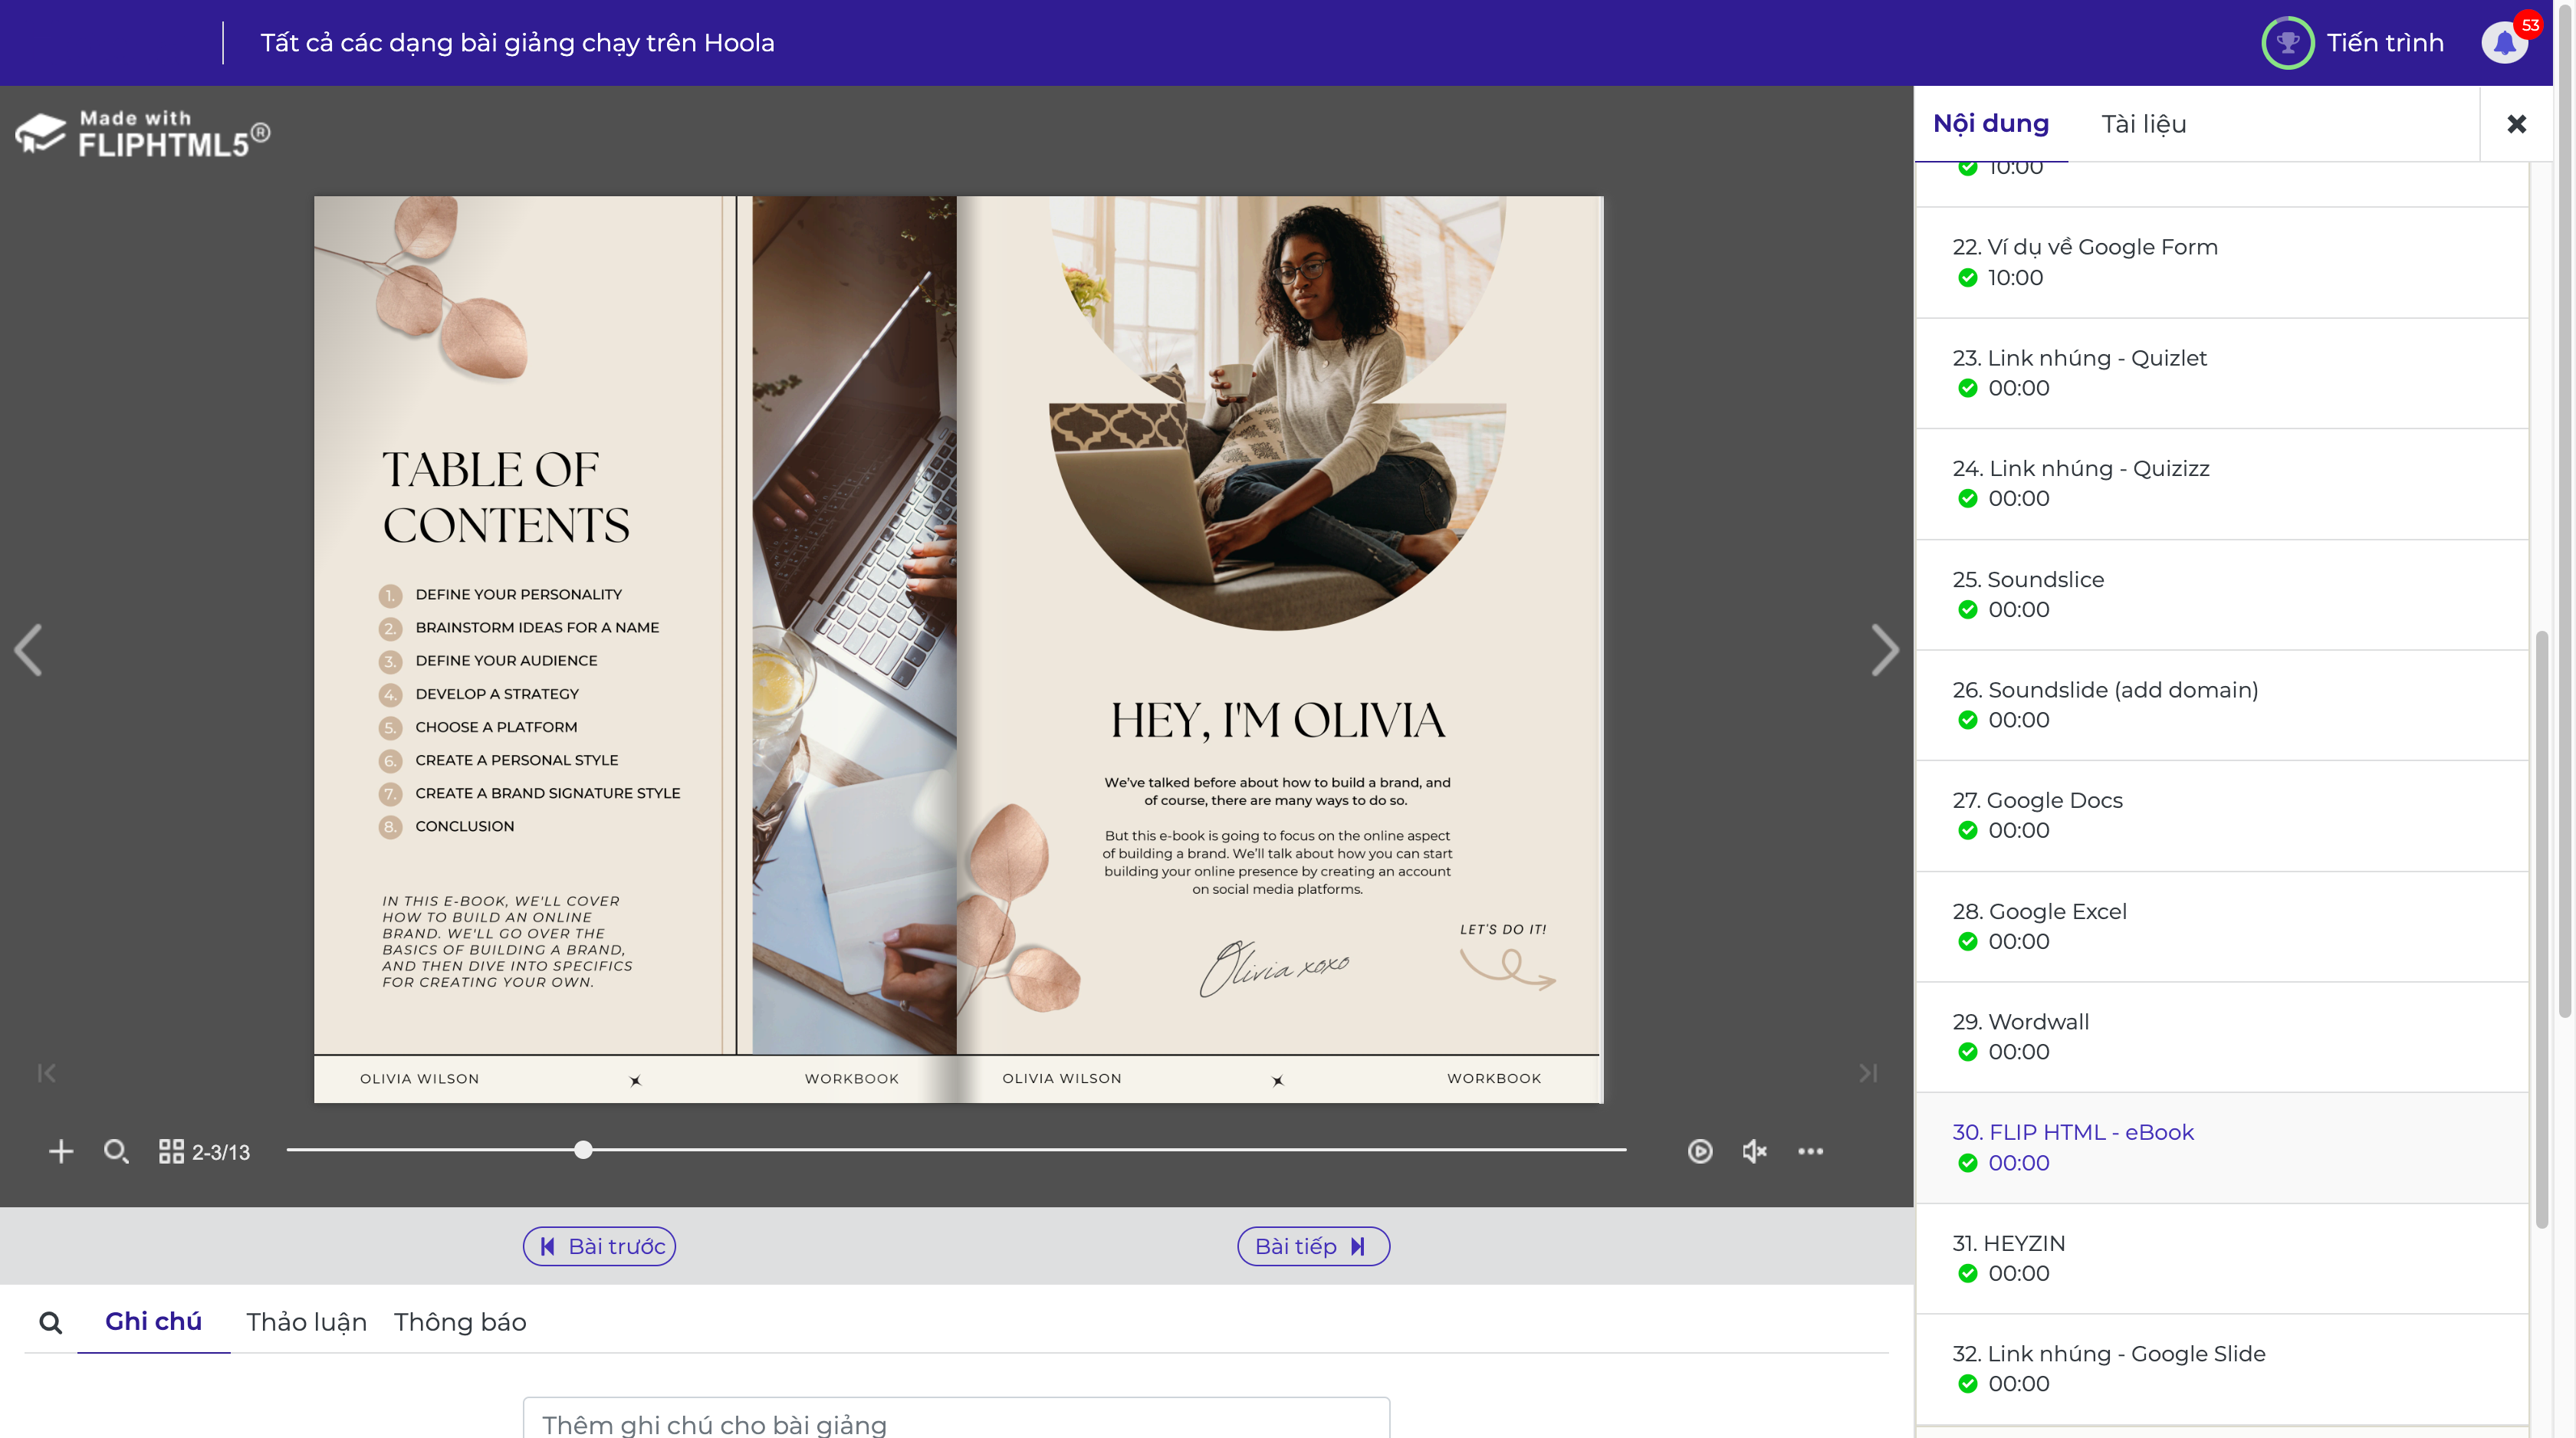2576x1438 pixels.
Task: Start flipbook auto play
Action: tap(1699, 1151)
